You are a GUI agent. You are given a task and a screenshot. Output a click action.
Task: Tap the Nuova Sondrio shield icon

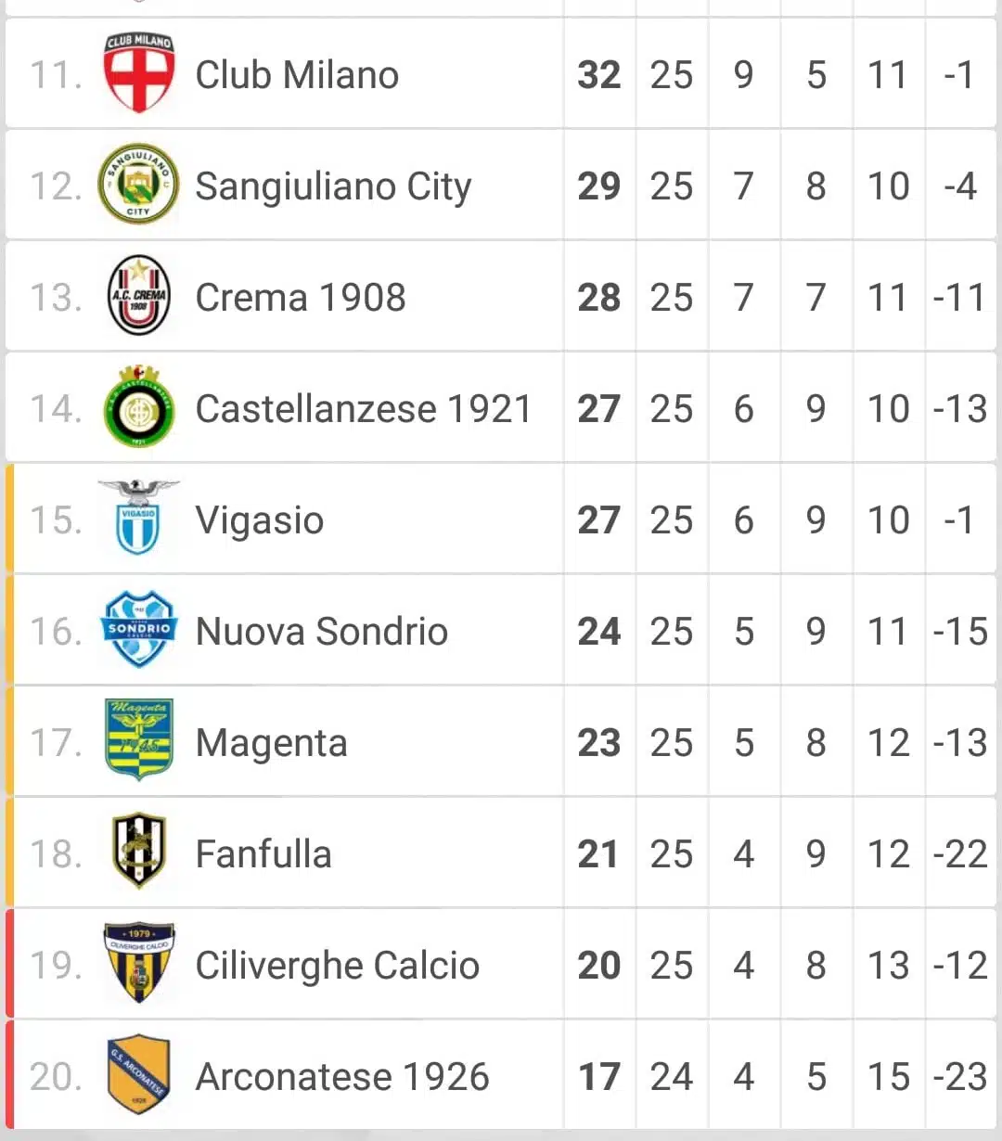[x=138, y=630]
